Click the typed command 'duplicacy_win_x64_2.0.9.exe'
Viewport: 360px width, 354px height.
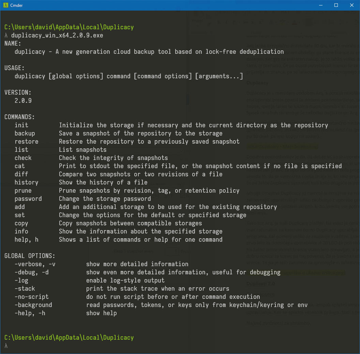(57, 35)
